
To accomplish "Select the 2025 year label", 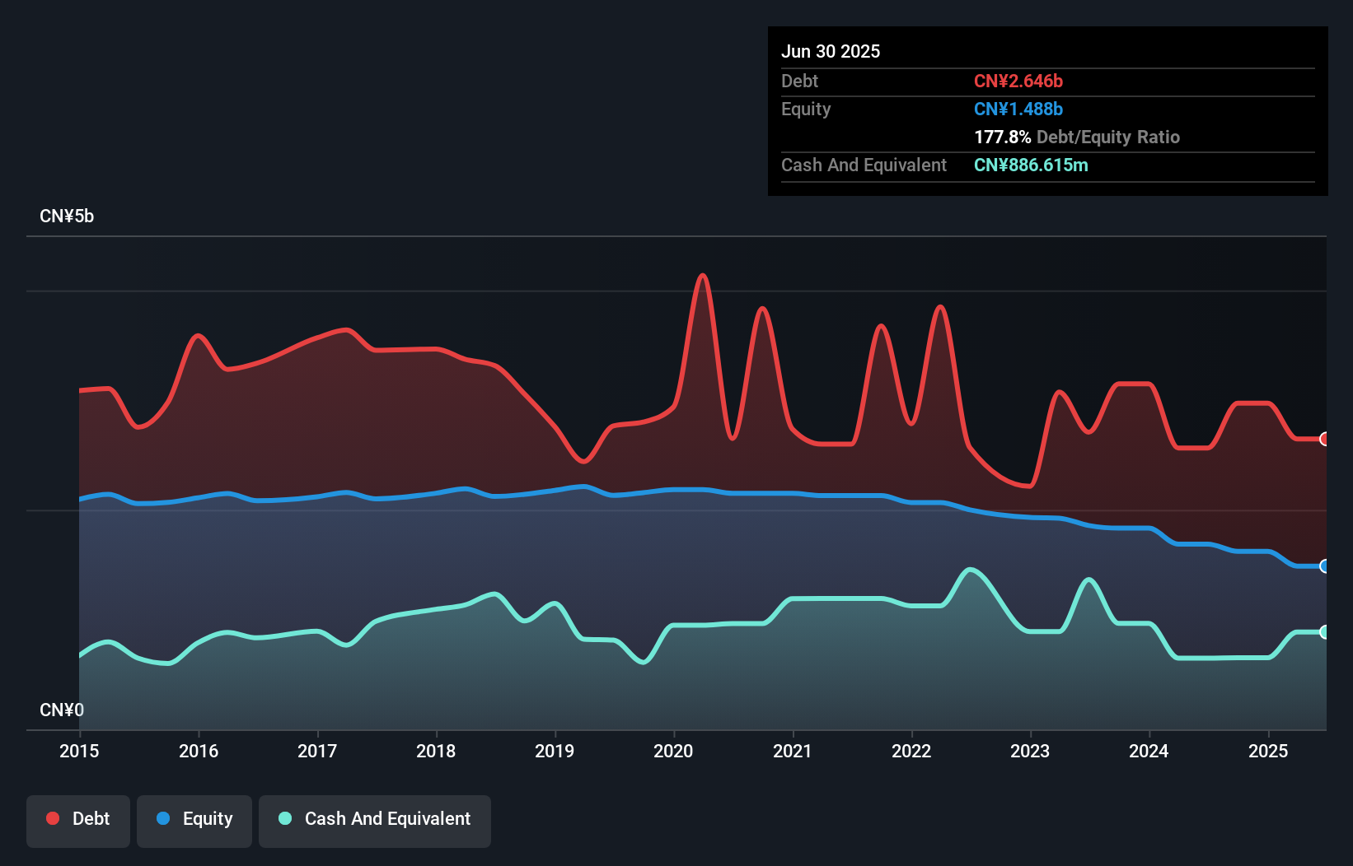I will pyautogui.click(x=1269, y=751).
